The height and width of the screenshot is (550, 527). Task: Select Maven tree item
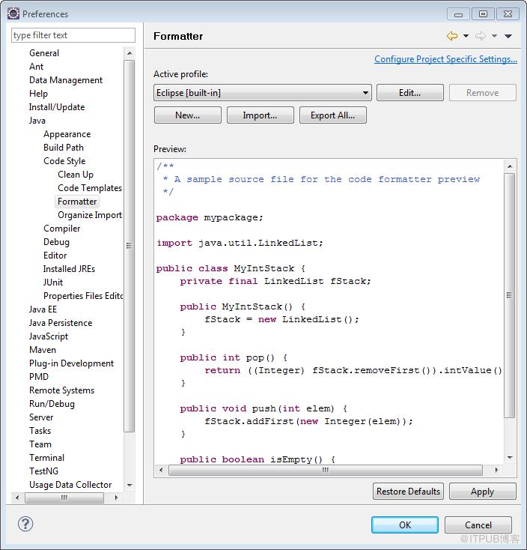[x=43, y=350]
